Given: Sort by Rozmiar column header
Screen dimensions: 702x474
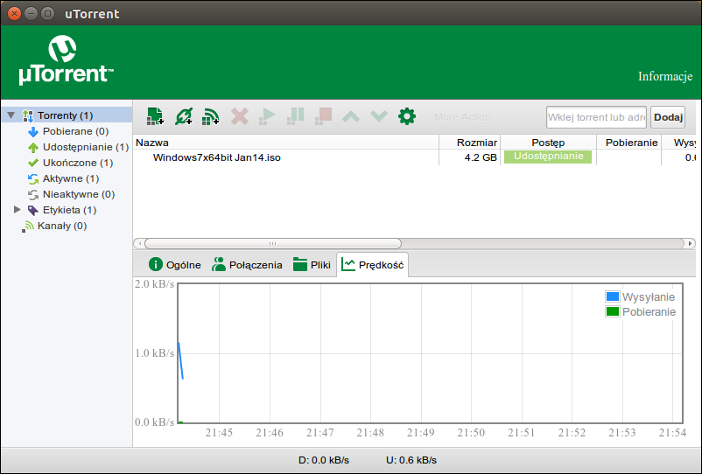Looking at the screenshot, I should pyautogui.click(x=470, y=143).
